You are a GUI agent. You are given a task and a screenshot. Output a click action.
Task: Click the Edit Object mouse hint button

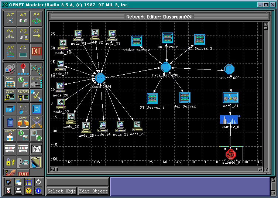[94, 191]
